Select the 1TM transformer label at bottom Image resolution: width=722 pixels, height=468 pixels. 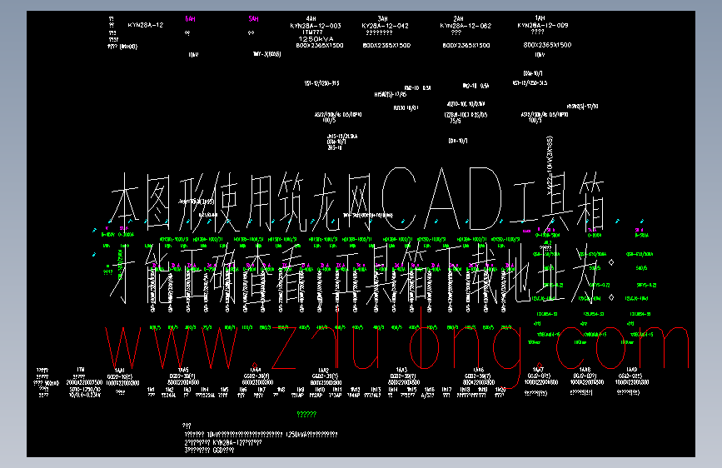81,370
